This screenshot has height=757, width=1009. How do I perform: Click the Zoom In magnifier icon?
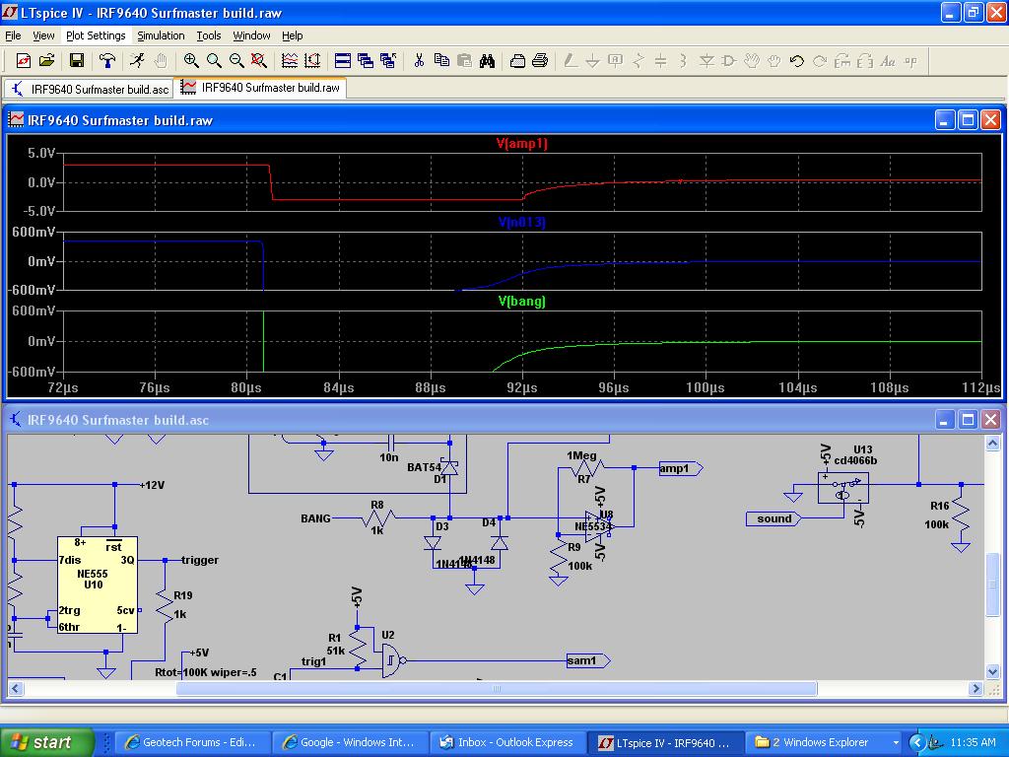pyautogui.click(x=191, y=61)
